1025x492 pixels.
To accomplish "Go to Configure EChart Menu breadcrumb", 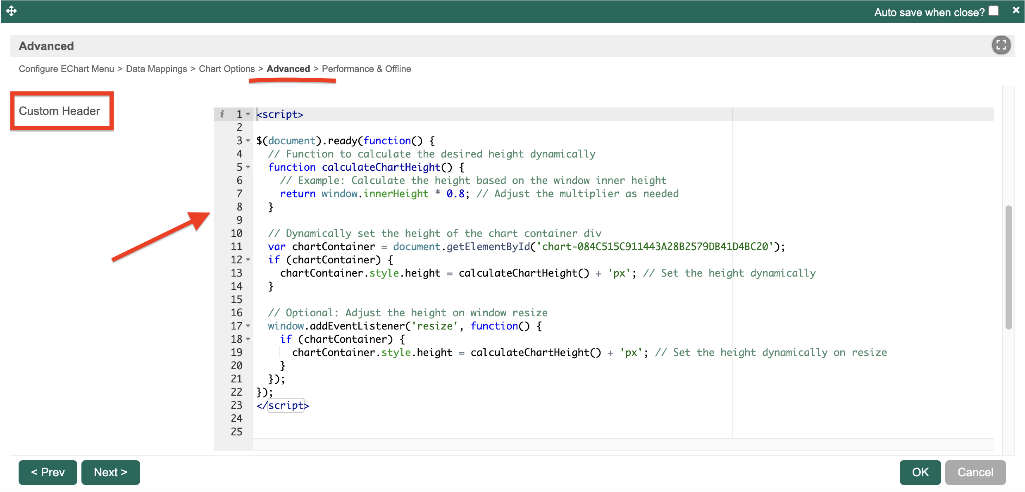I will click(66, 69).
